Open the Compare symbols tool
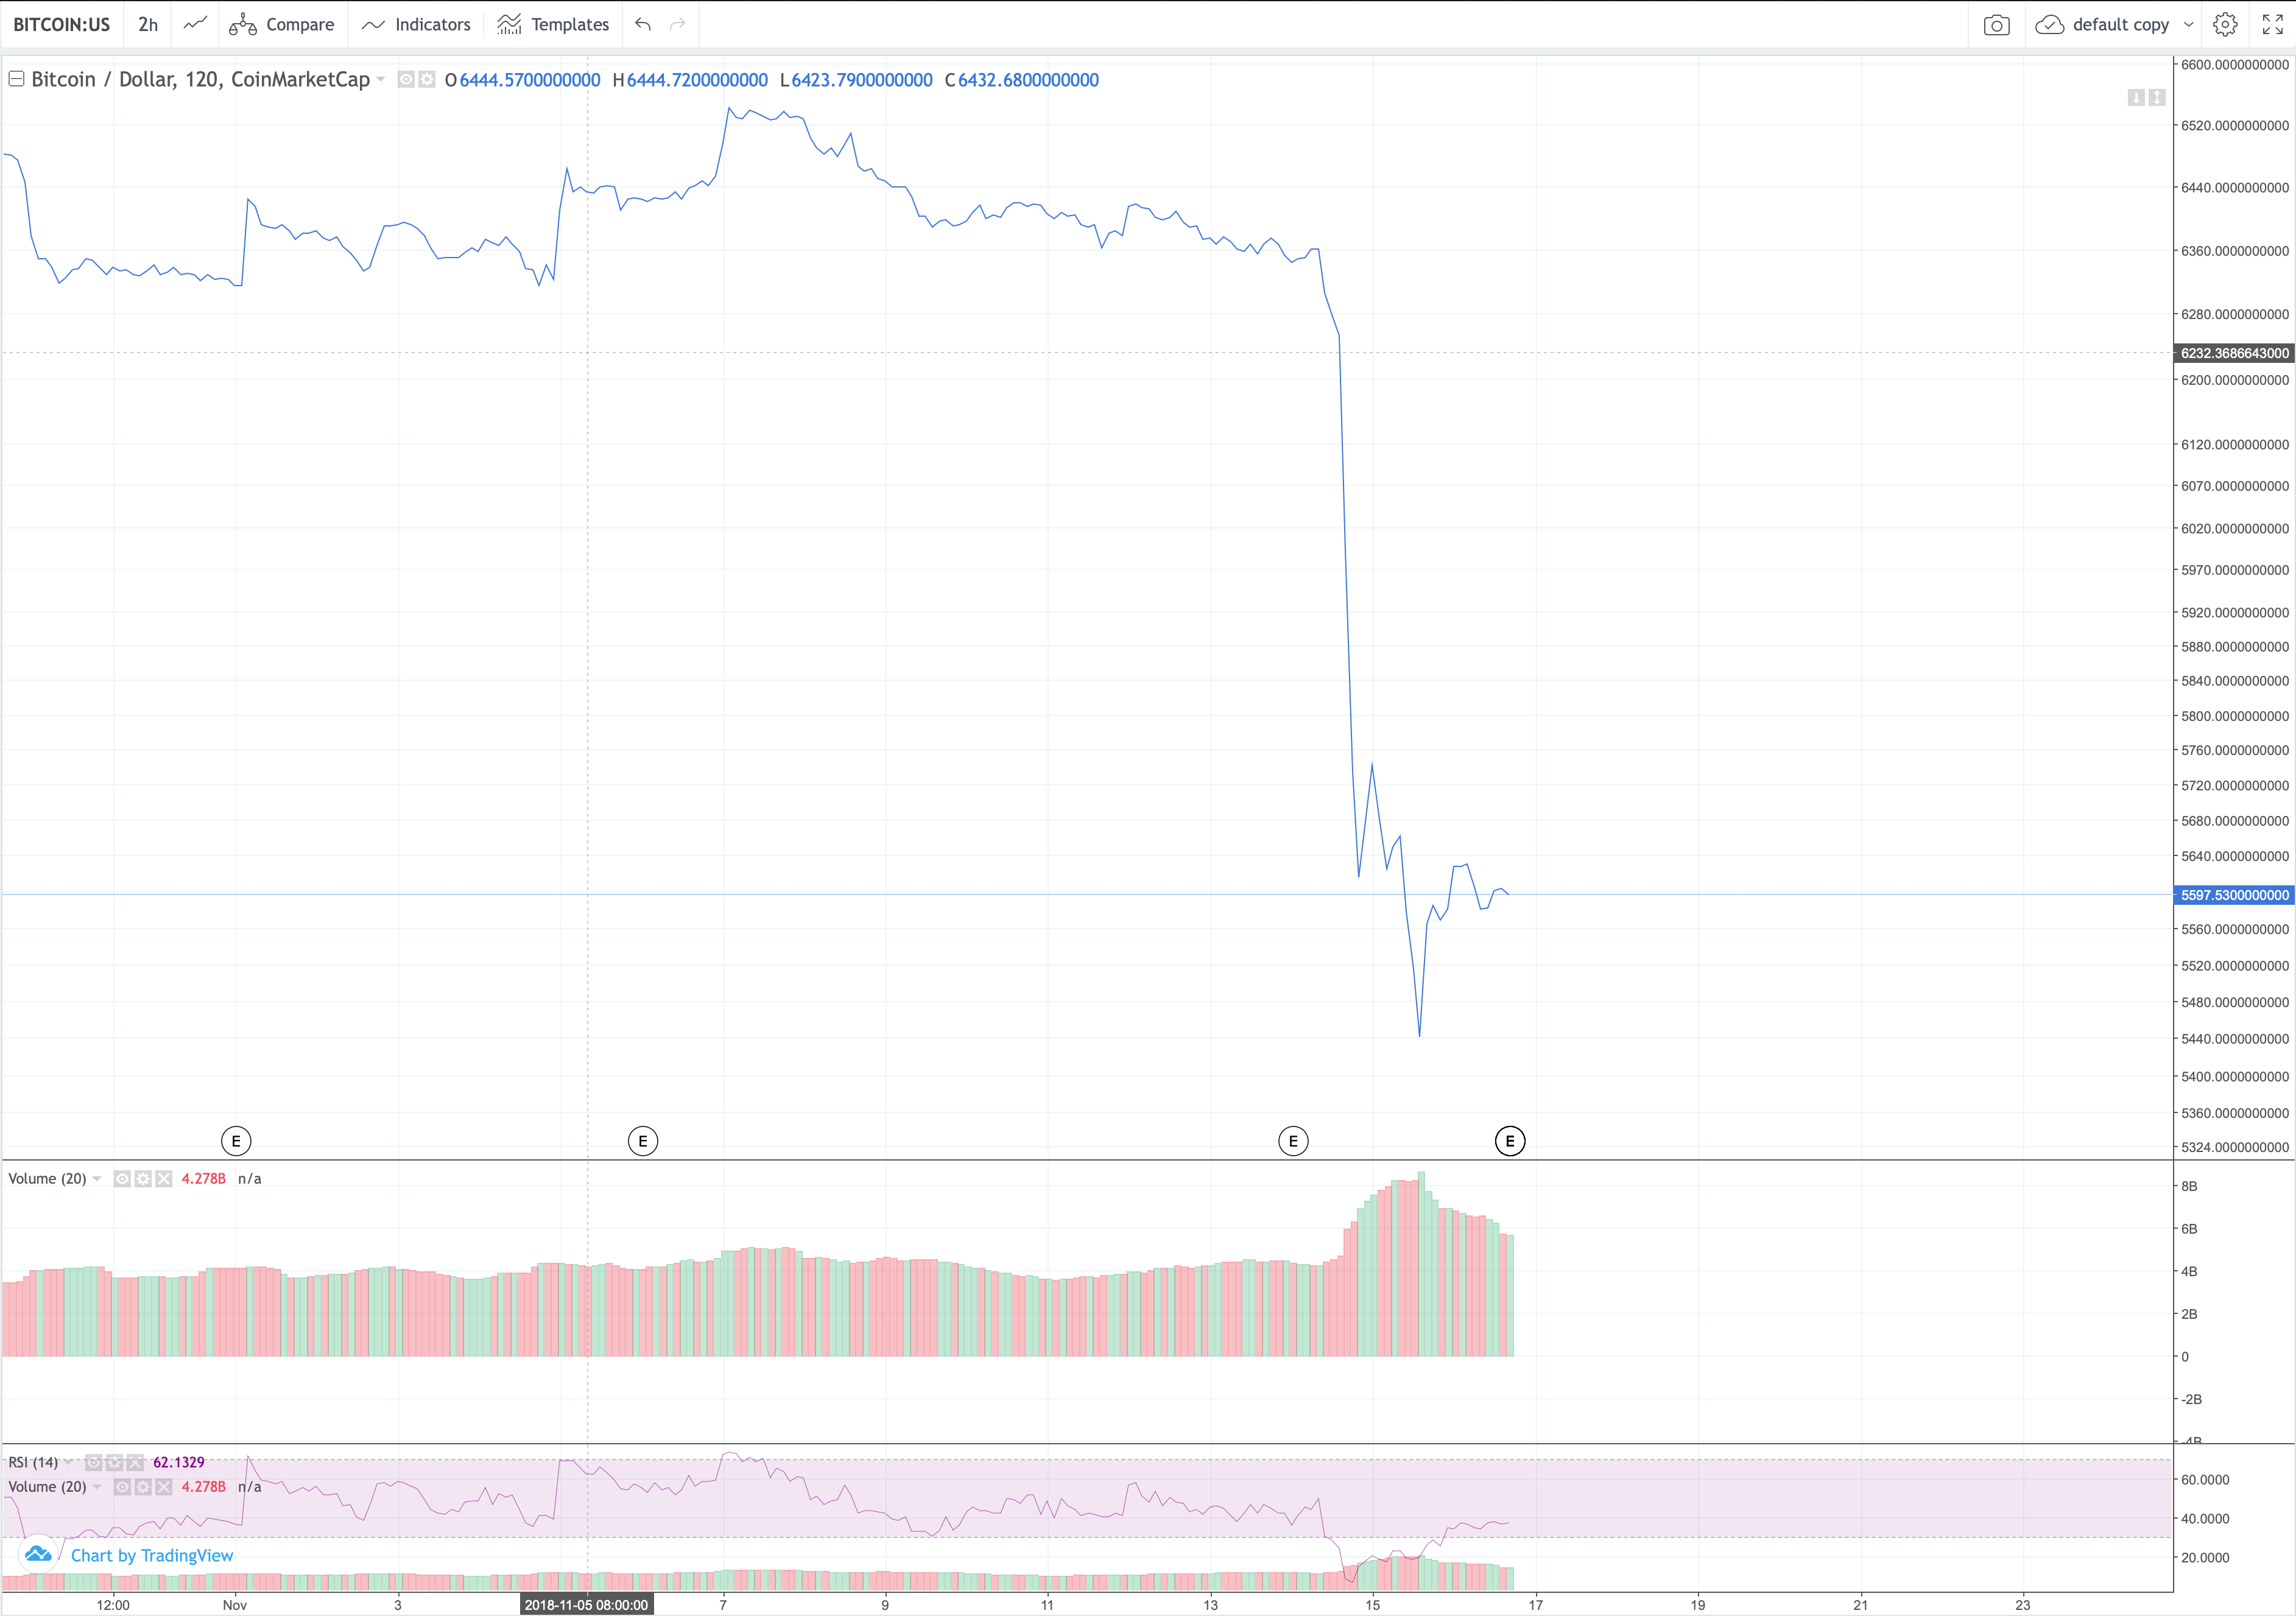 click(x=281, y=24)
